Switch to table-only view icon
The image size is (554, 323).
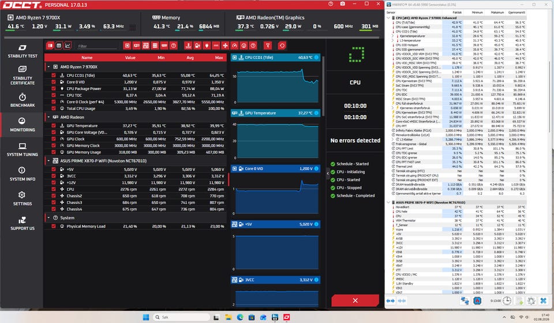point(59,46)
